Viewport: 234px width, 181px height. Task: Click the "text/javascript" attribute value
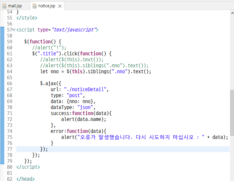coord(74,30)
